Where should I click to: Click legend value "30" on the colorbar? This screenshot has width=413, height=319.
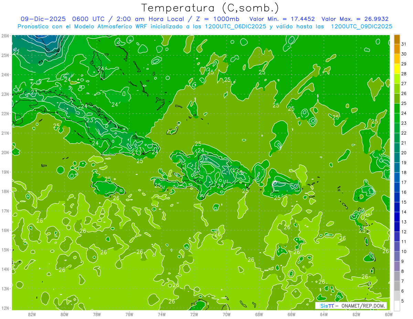tap(404, 54)
